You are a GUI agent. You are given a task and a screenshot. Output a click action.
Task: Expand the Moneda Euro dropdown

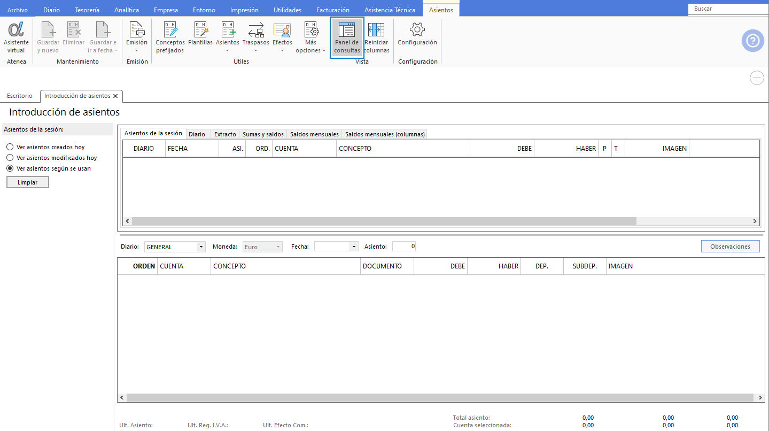pos(278,247)
